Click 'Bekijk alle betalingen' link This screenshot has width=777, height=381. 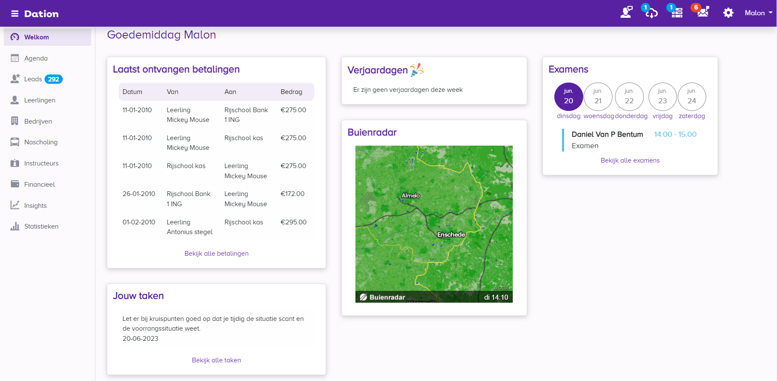[216, 254]
